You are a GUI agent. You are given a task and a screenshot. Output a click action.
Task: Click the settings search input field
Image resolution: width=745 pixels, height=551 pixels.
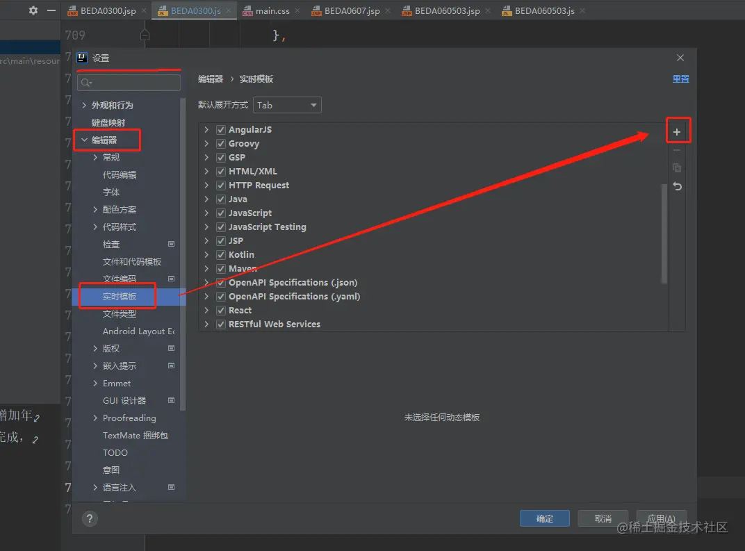[x=129, y=83]
